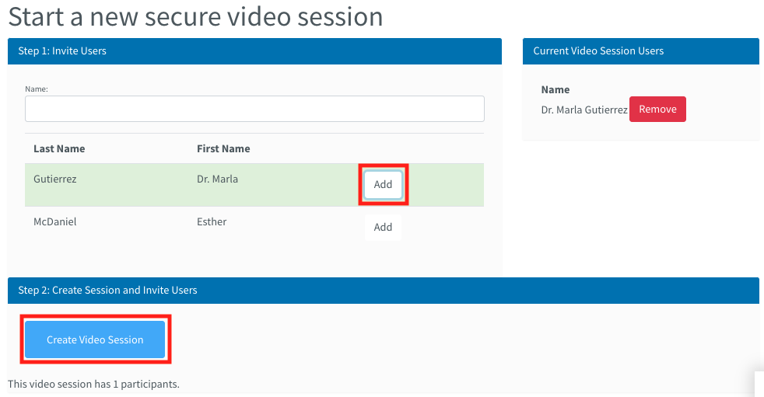Click the Name search input field
Image resolution: width=764 pixels, height=397 pixels.
pos(254,109)
